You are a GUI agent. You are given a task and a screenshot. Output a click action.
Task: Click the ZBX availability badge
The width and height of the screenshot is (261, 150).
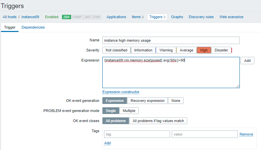click(66, 17)
